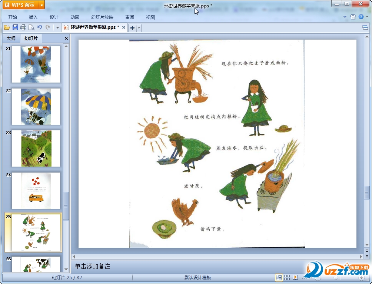Click the zoom out minus button

pyautogui.click(x=318, y=278)
